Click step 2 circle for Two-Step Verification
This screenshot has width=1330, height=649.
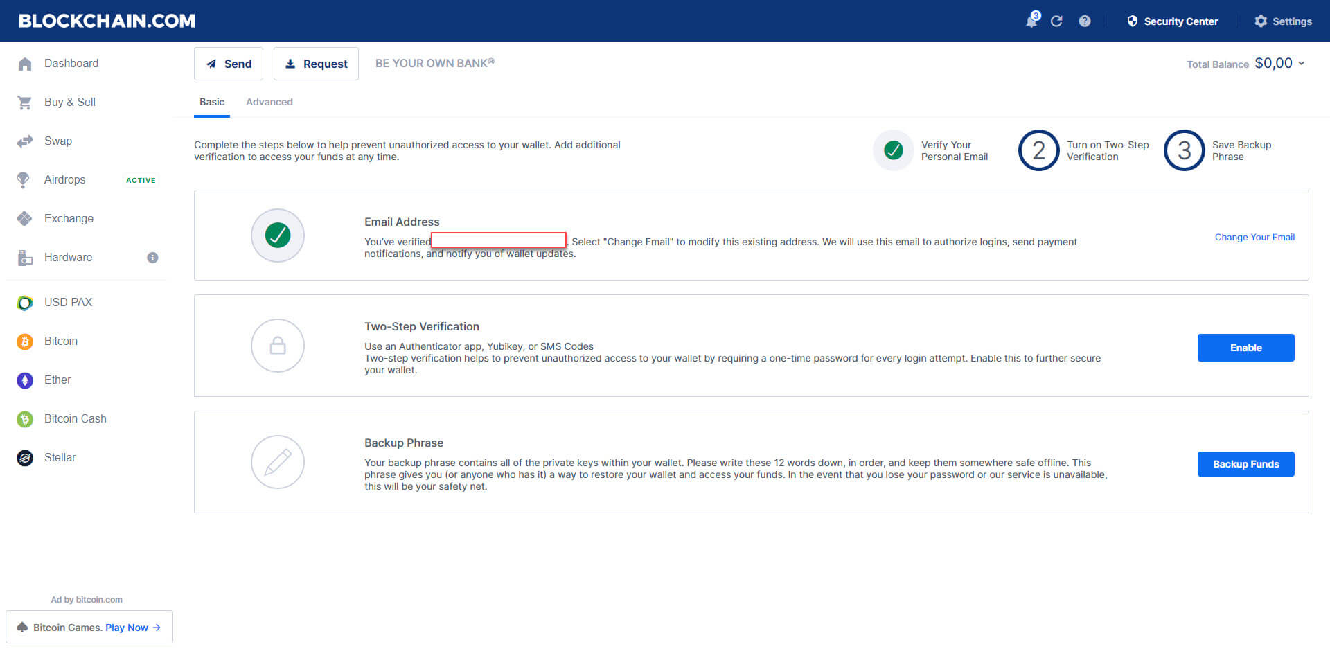point(1039,150)
